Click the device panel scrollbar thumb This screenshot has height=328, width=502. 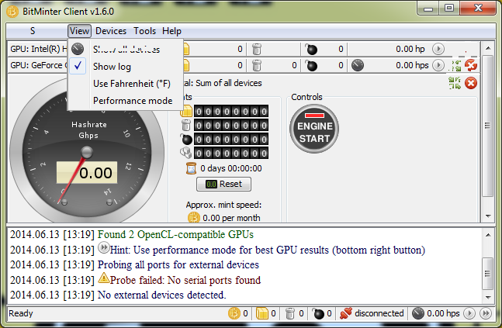coord(487,126)
